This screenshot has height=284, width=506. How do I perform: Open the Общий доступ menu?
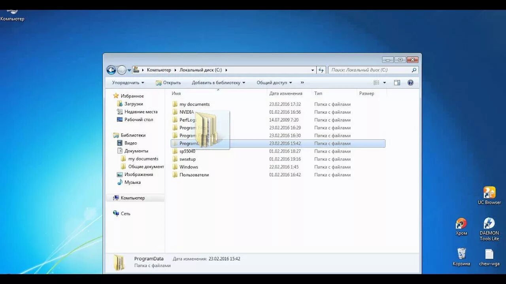pyautogui.click(x=274, y=82)
